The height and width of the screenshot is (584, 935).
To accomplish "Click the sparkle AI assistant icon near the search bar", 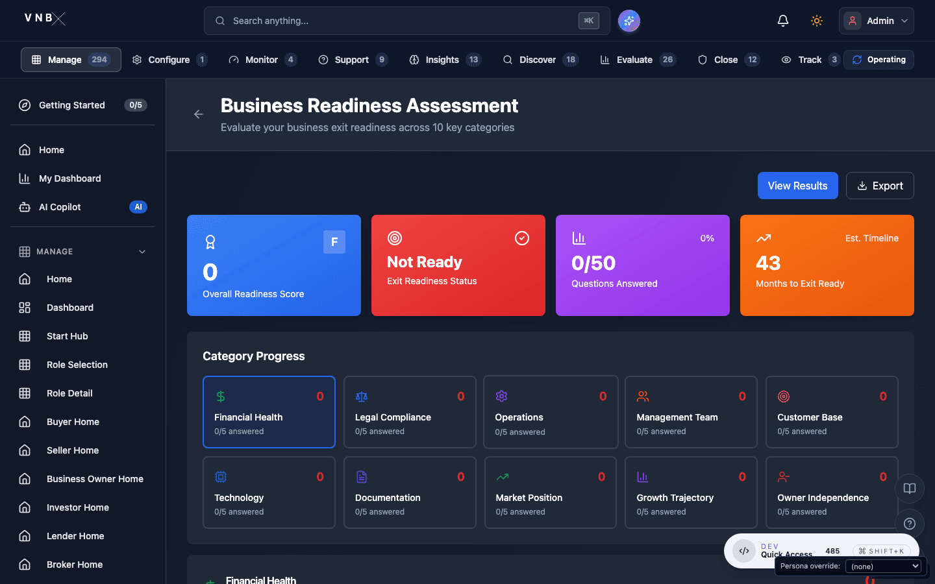I will coord(629,21).
